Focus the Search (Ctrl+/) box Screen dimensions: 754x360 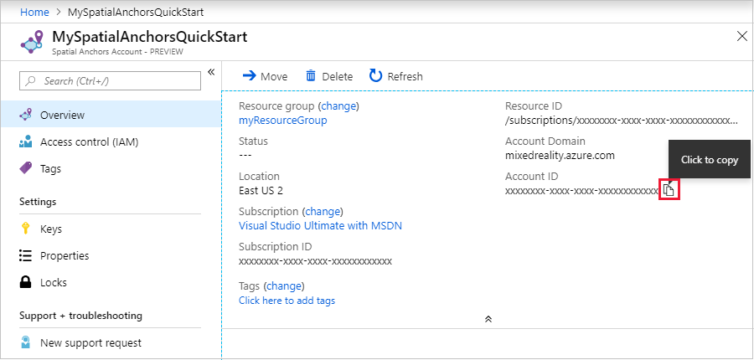point(110,80)
